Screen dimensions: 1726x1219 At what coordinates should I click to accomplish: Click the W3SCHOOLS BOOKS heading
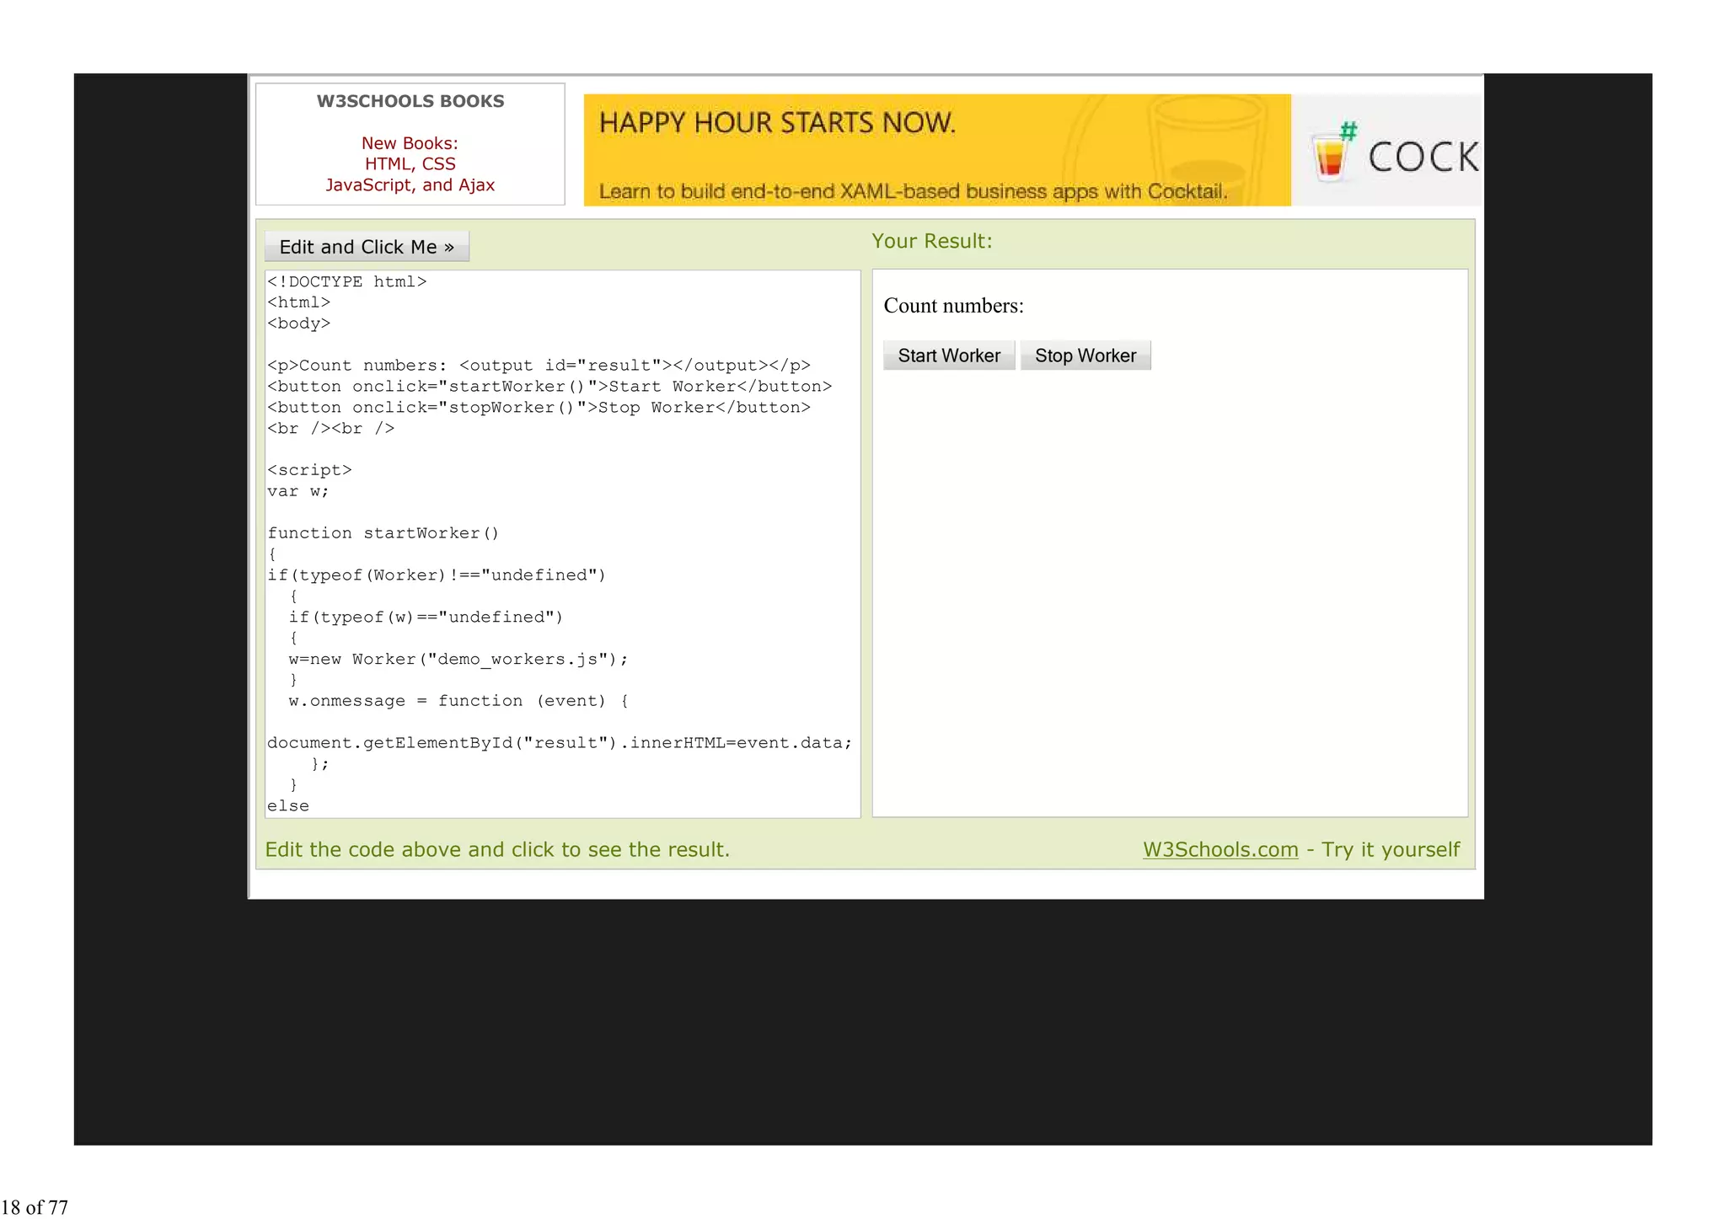(x=410, y=101)
